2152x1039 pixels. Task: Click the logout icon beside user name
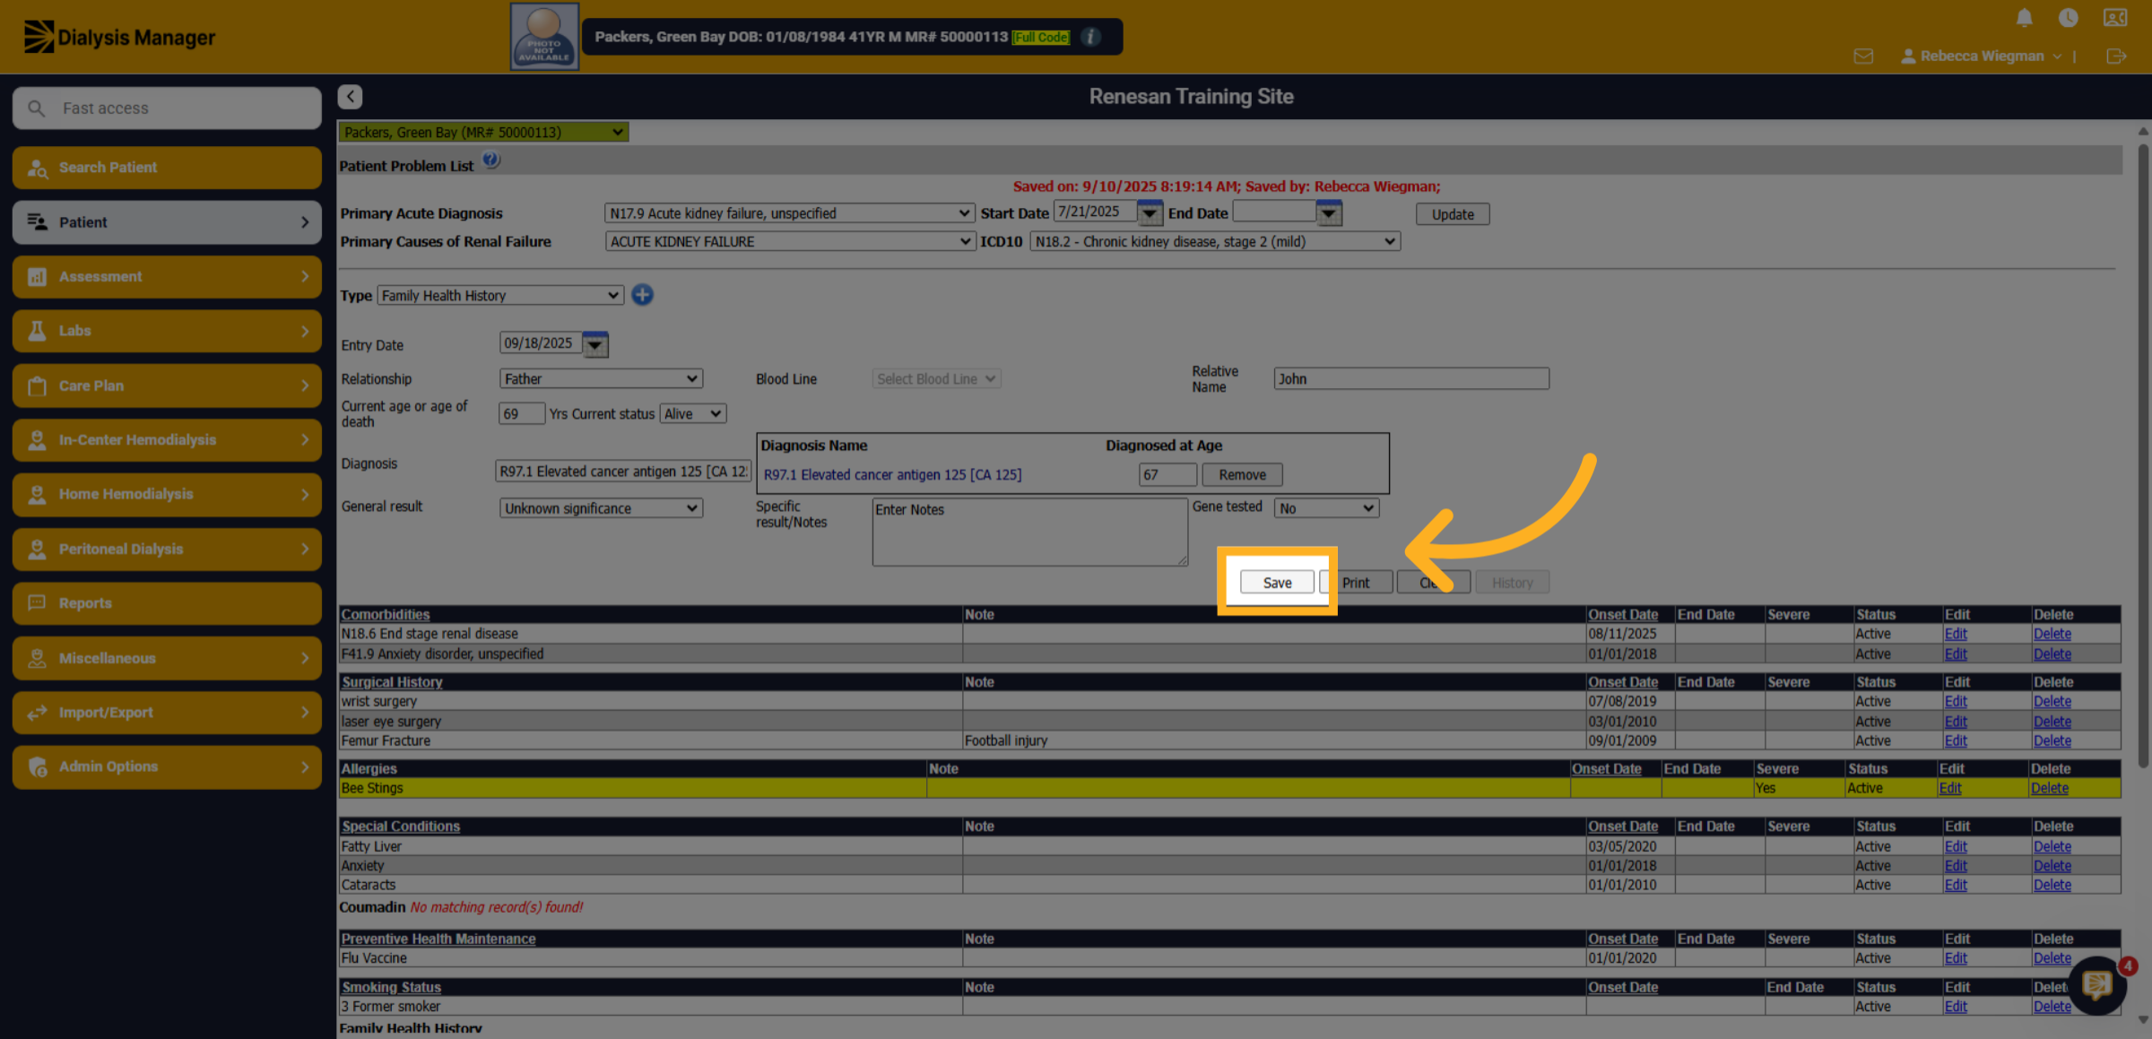click(x=2116, y=56)
